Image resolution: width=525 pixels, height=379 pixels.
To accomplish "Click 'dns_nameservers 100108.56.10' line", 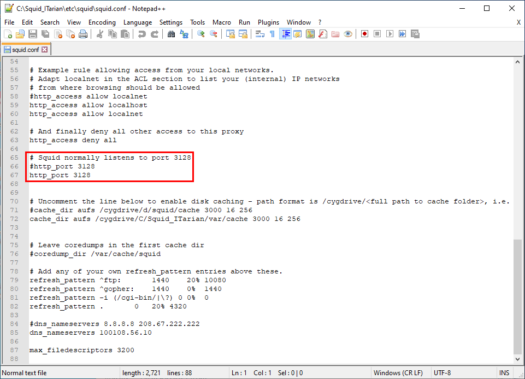I will pos(90,333).
